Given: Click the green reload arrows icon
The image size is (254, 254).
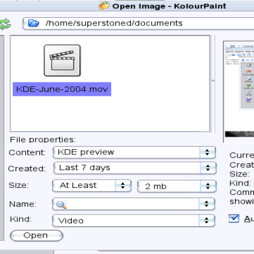Looking at the screenshot, I should tap(4, 24).
